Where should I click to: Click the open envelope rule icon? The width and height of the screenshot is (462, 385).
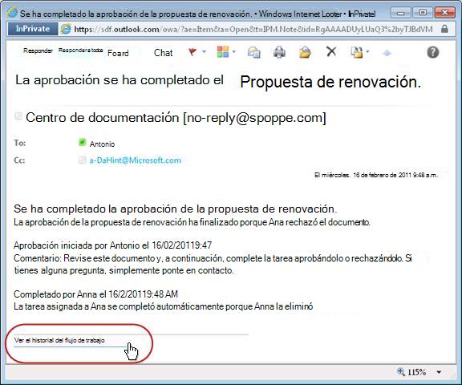[x=305, y=52]
